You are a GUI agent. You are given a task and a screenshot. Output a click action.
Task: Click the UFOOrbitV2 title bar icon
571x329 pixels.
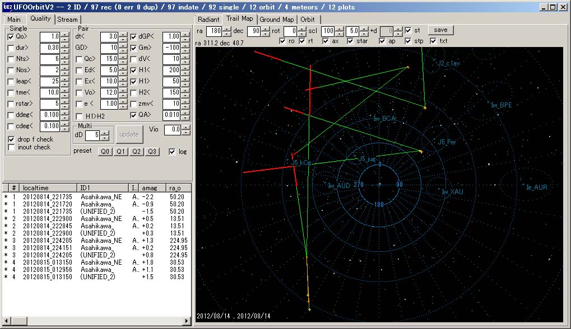(7, 7)
